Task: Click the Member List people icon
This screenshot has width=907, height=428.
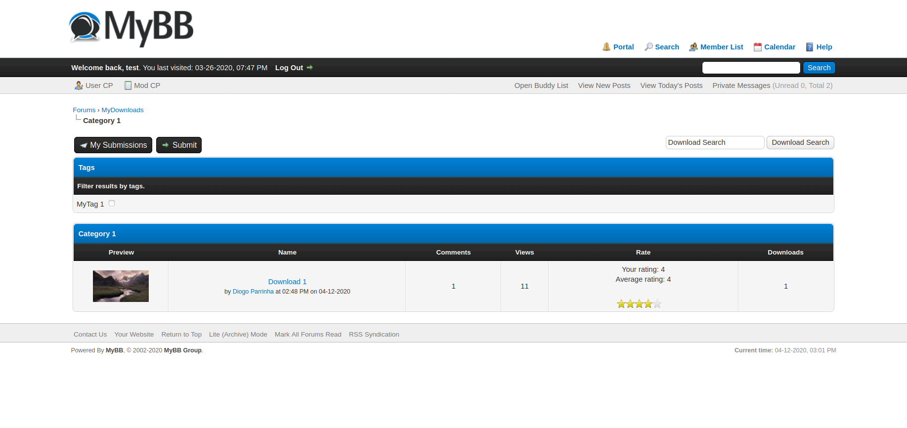Action: (x=693, y=47)
